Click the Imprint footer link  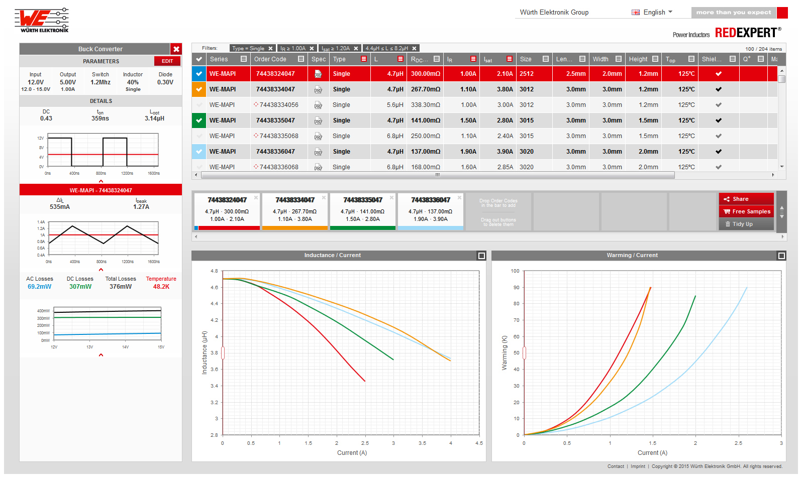pyautogui.click(x=638, y=466)
